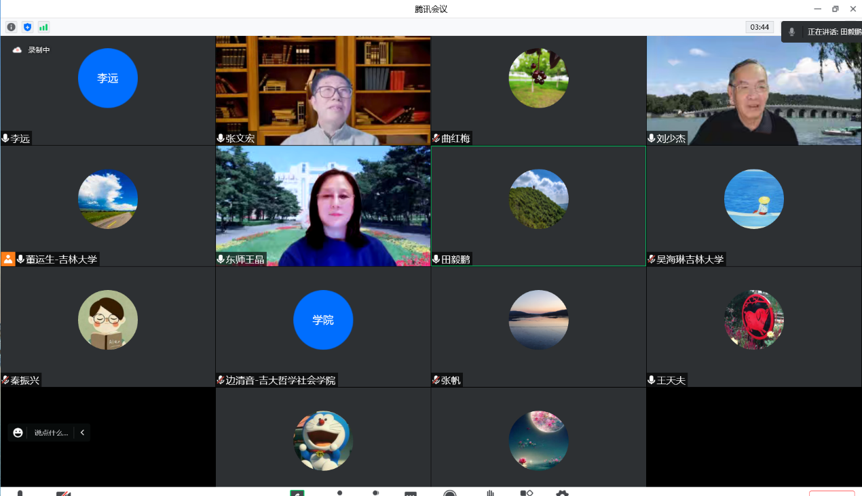
Task: Click the muted mic icon beside 张帆
Action: tap(436, 380)
